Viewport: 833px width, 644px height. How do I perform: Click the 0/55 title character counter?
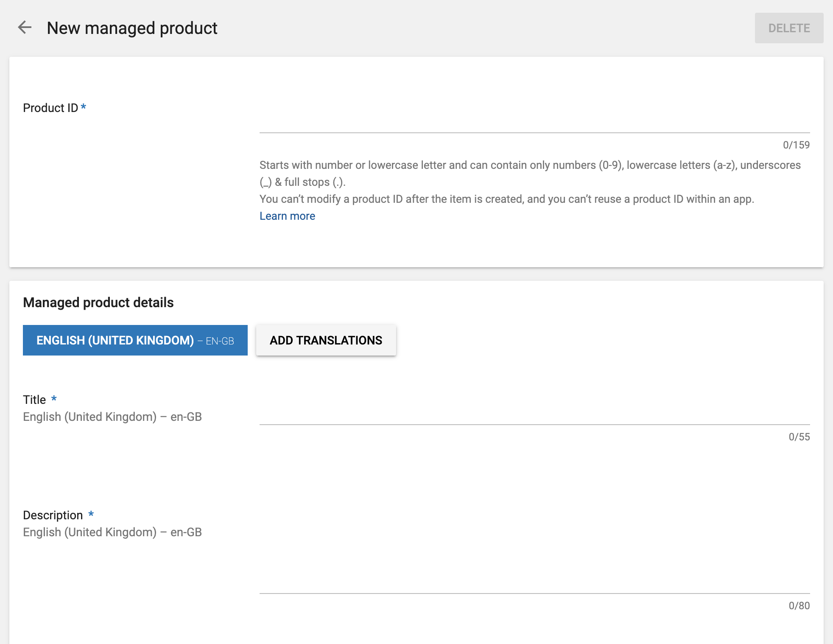point(799,437)
